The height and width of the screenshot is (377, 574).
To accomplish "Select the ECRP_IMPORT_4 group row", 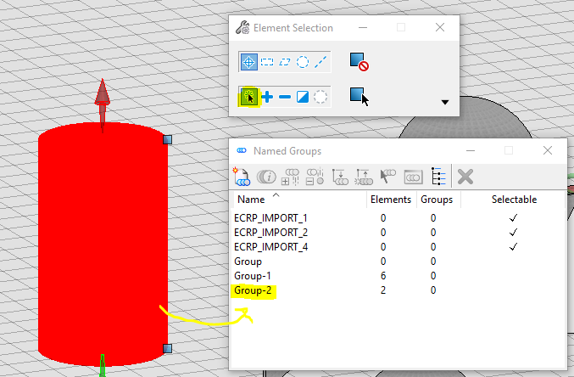I will pos(398,247).
